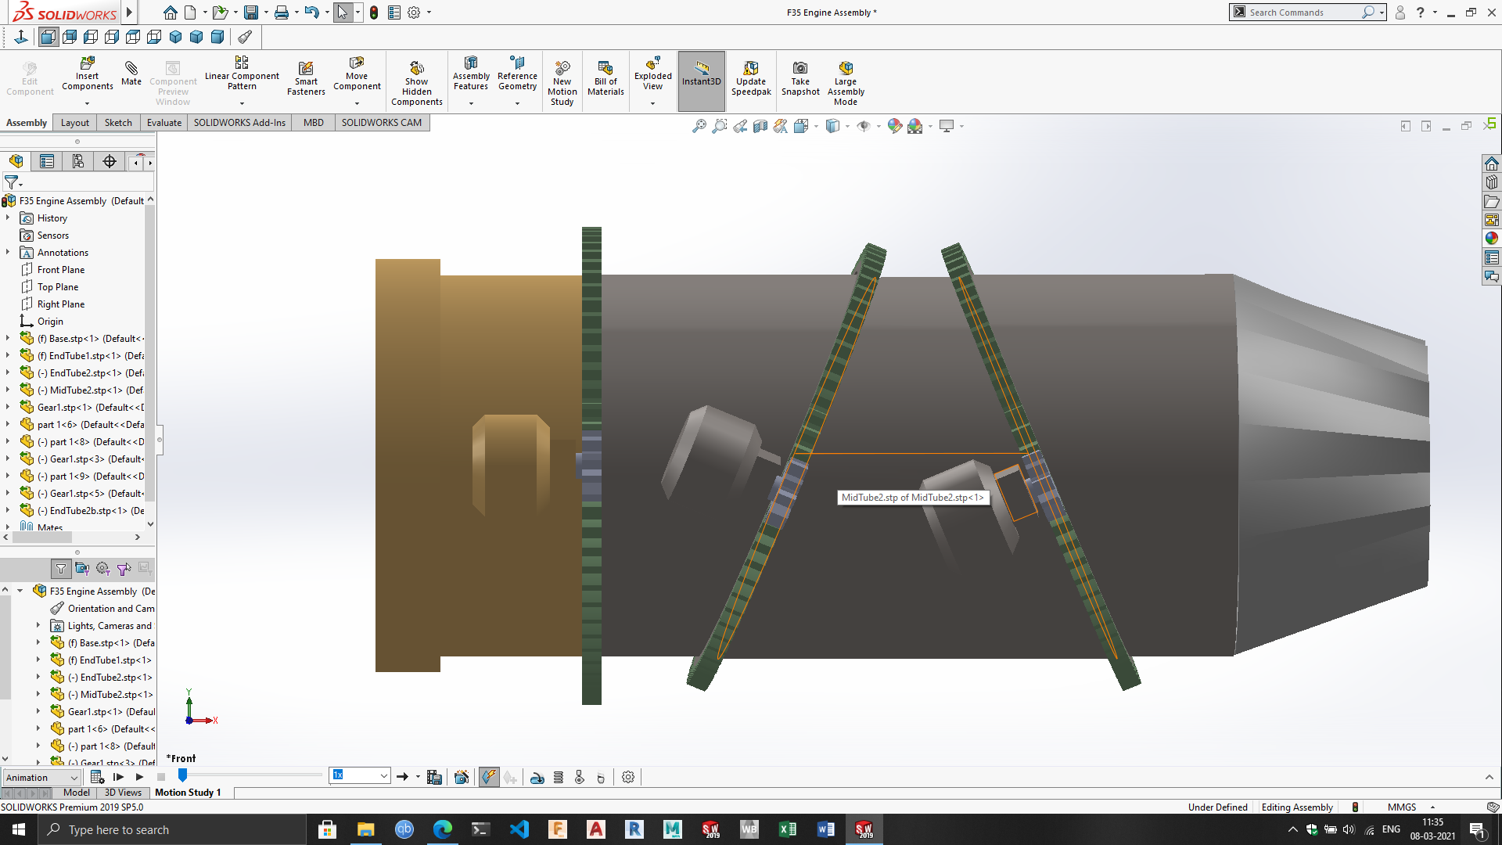Click the Edit Appearance icon
The height and width of the screenshot is (845, 1502).
[x=895, y=126]
